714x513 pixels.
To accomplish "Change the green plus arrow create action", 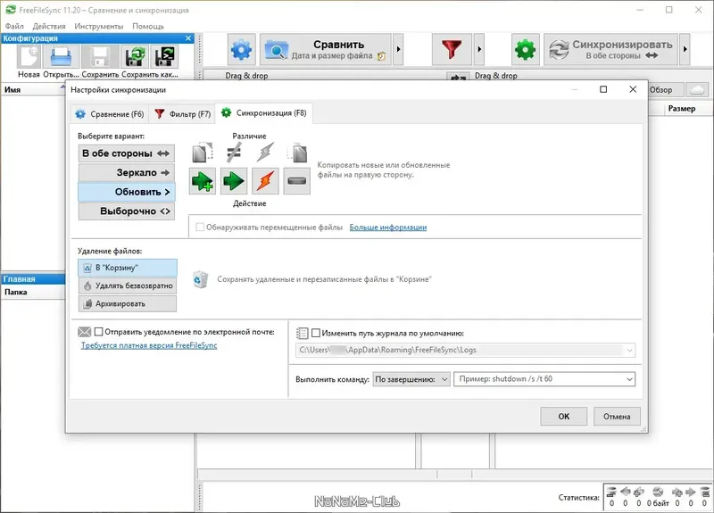I will (x=203, y=181).
